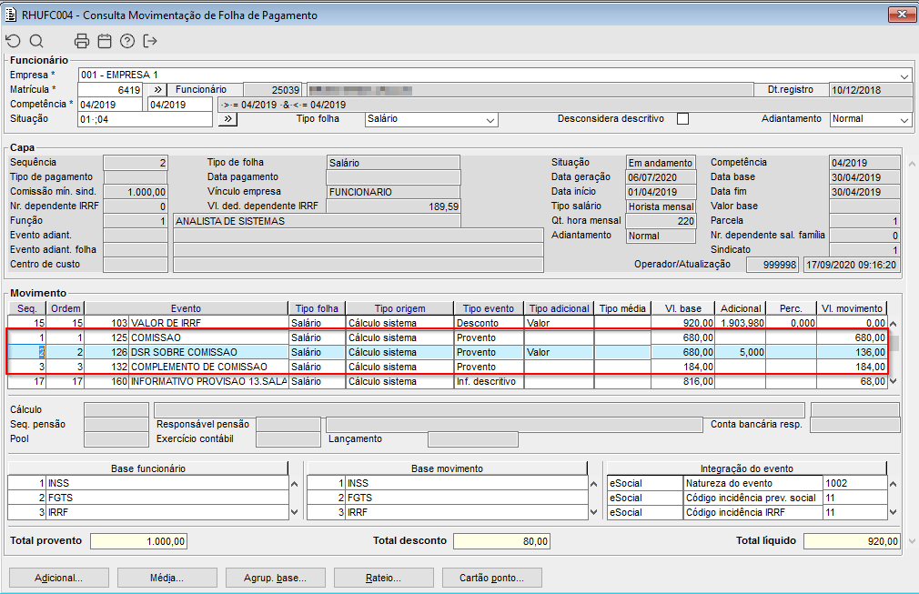Viewport: 919px width, 594px height.
Task: Click the undo/refresh arrow icon in toolbar
Action: 13,41
